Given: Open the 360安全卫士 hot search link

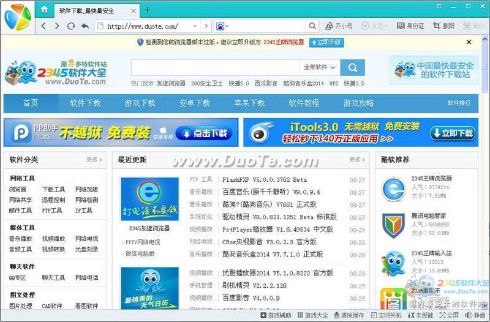Looking at the screenshot, I should [207, 83].
